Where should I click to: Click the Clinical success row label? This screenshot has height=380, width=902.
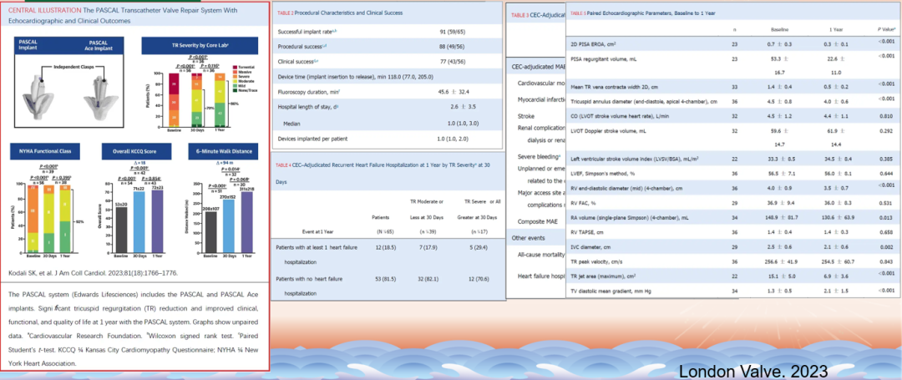click(299, 61)
